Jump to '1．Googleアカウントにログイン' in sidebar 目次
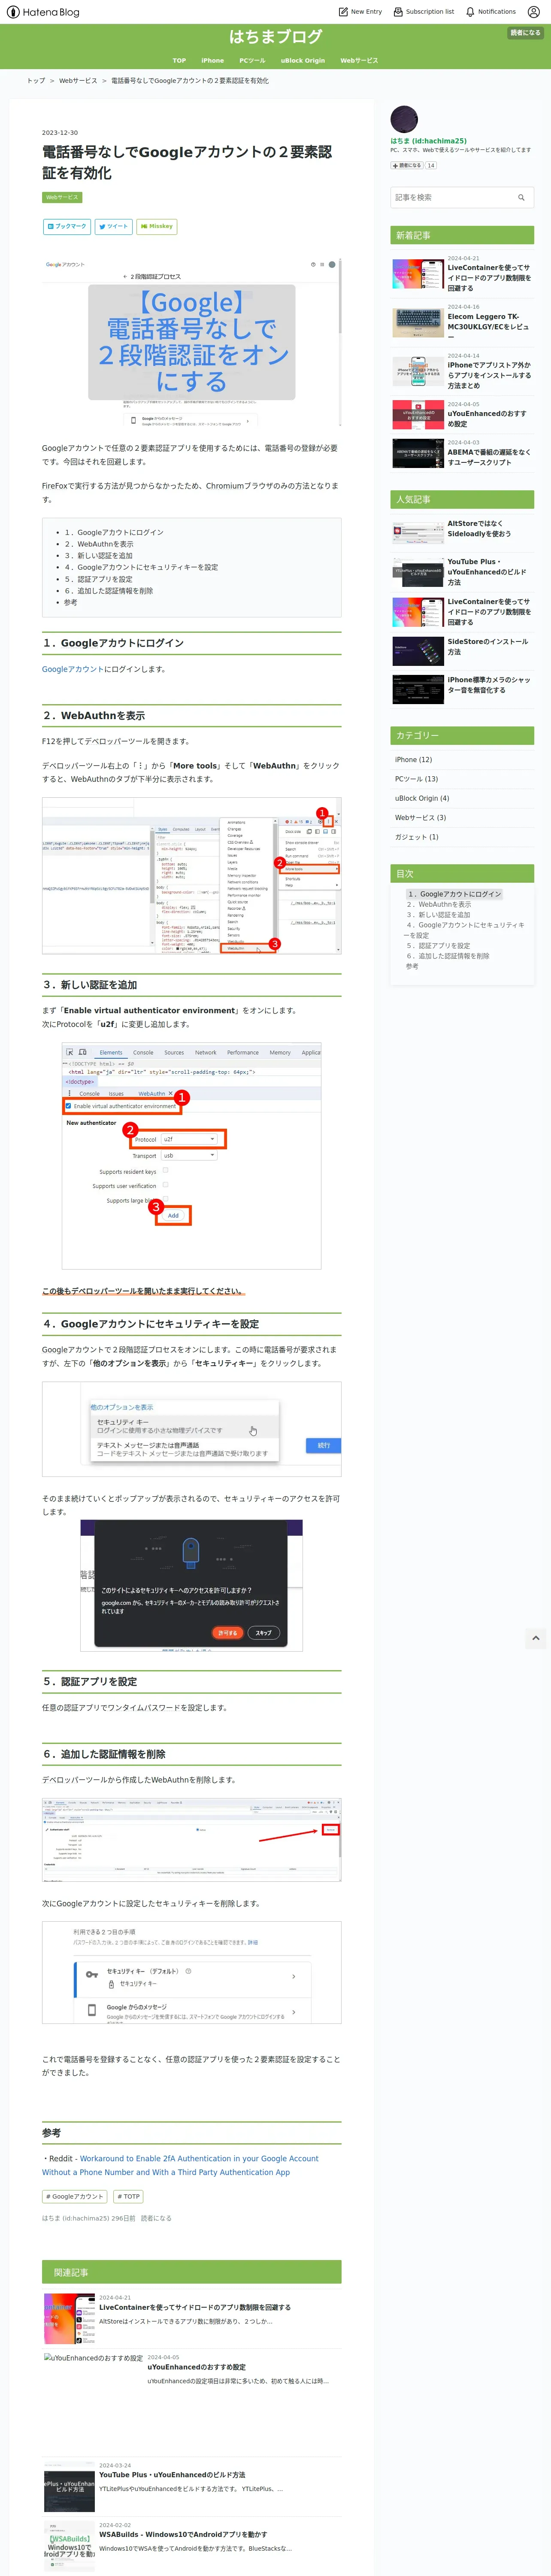Screen dimensions: 551x2576 coord(454,894)
